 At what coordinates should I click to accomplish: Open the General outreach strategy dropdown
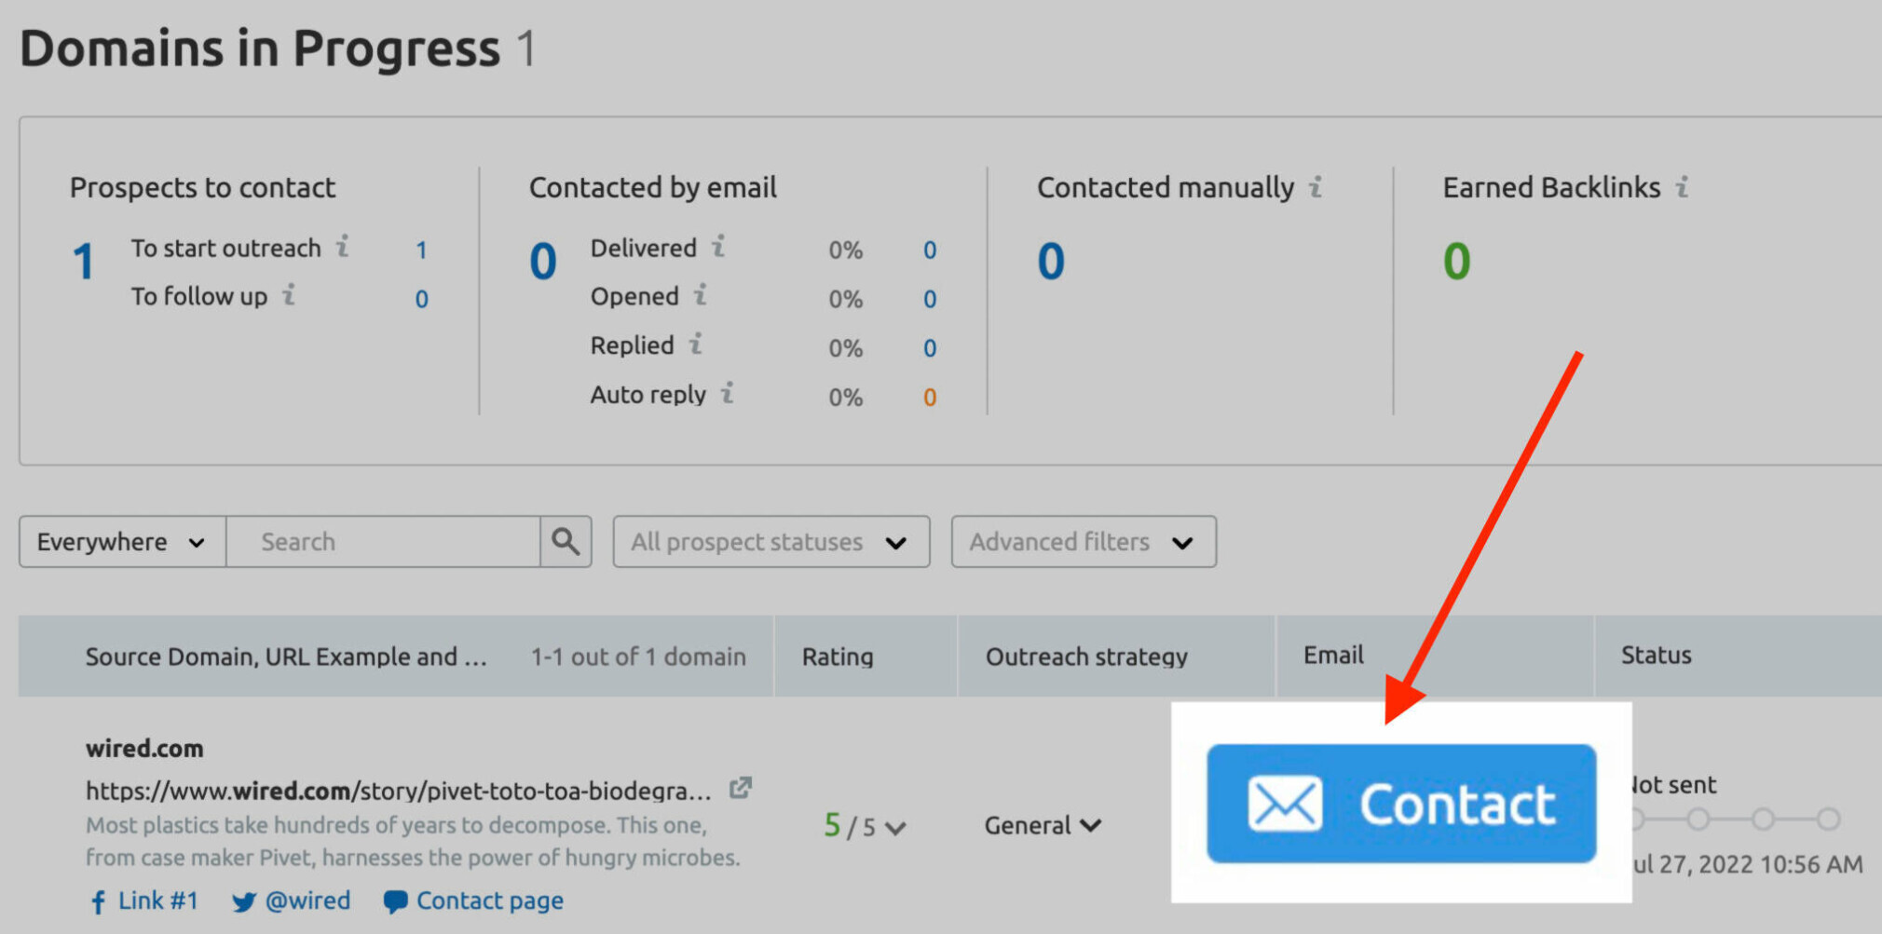(1043, 825)
